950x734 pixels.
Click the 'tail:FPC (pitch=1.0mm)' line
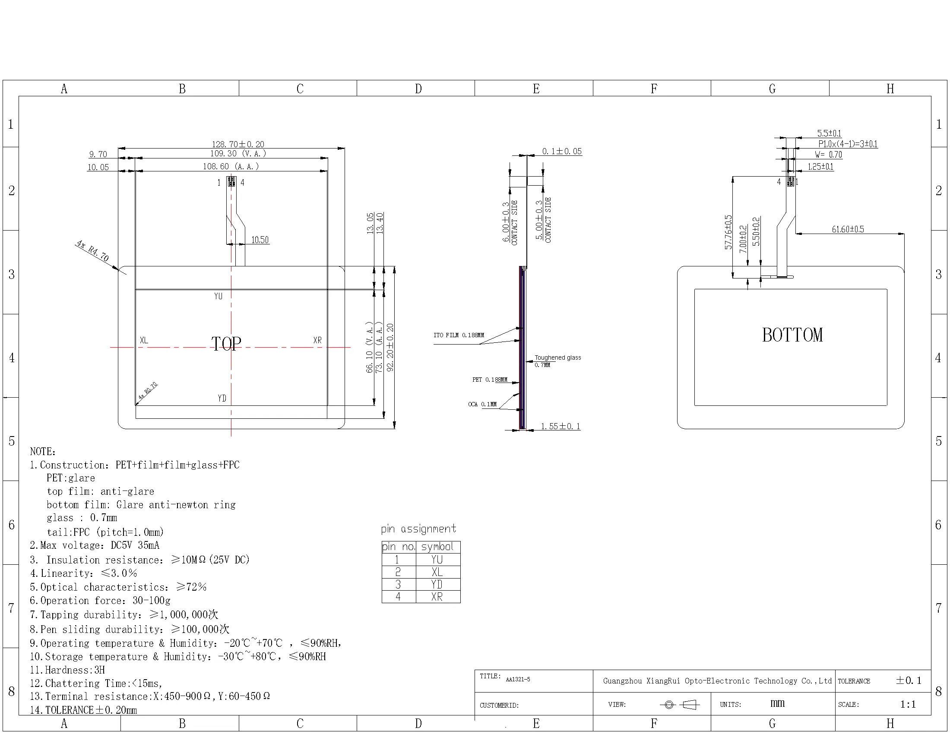(105, 532)
